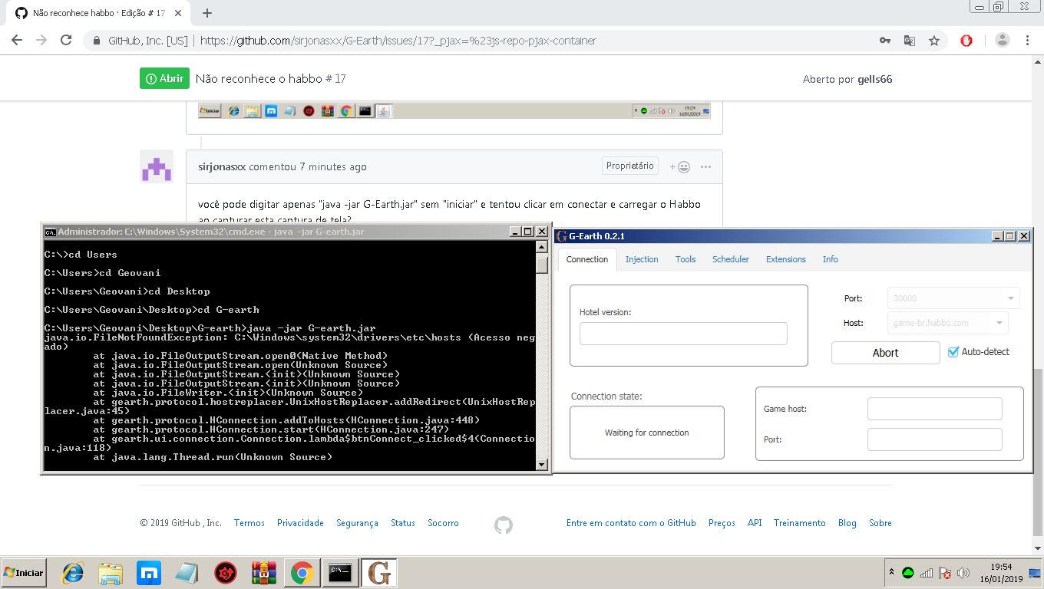
Task: Open the Port dropdown showing 30000
Action: (952, 298)
